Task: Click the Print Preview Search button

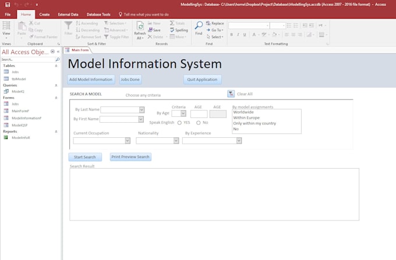Action: pos(130,157)
